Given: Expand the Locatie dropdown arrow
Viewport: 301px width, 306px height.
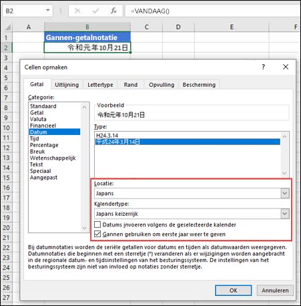Looking at the screenshot, I should click(x=285, y=193).
